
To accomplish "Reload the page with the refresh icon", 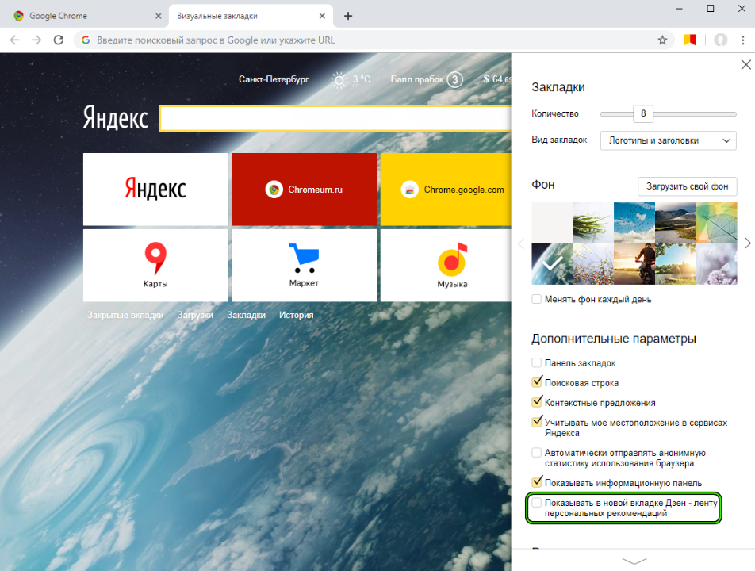I will [58, 40].
